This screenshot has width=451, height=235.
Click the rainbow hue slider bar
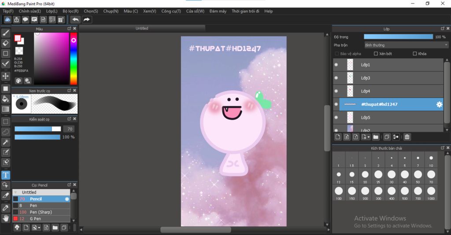tap(73, 59)
